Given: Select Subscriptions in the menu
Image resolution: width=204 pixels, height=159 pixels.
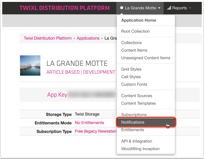Looking at the screenshot, I should [134, 115].
